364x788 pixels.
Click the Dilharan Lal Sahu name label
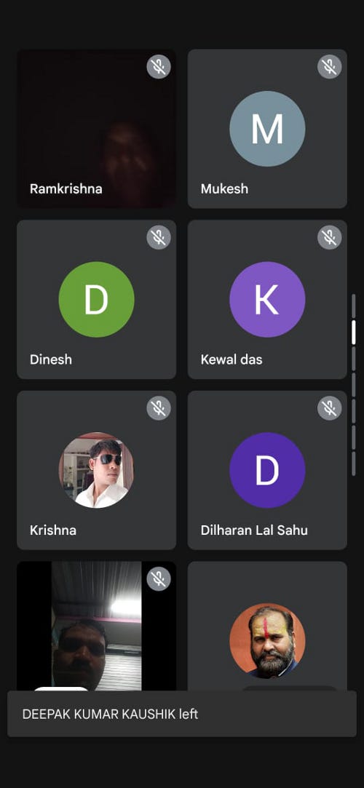(254, 530)
